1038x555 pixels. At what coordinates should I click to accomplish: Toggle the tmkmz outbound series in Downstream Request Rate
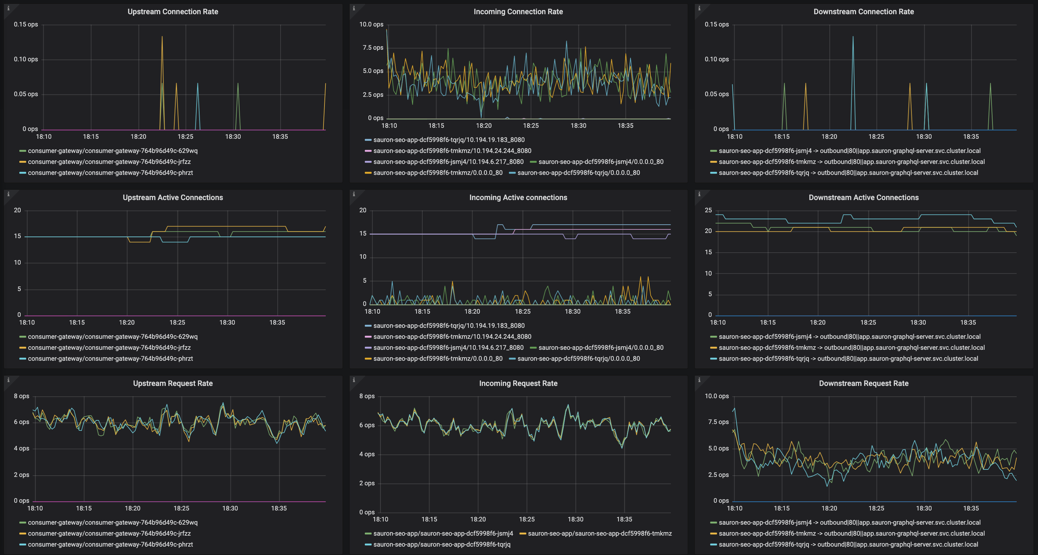[852, 533]
